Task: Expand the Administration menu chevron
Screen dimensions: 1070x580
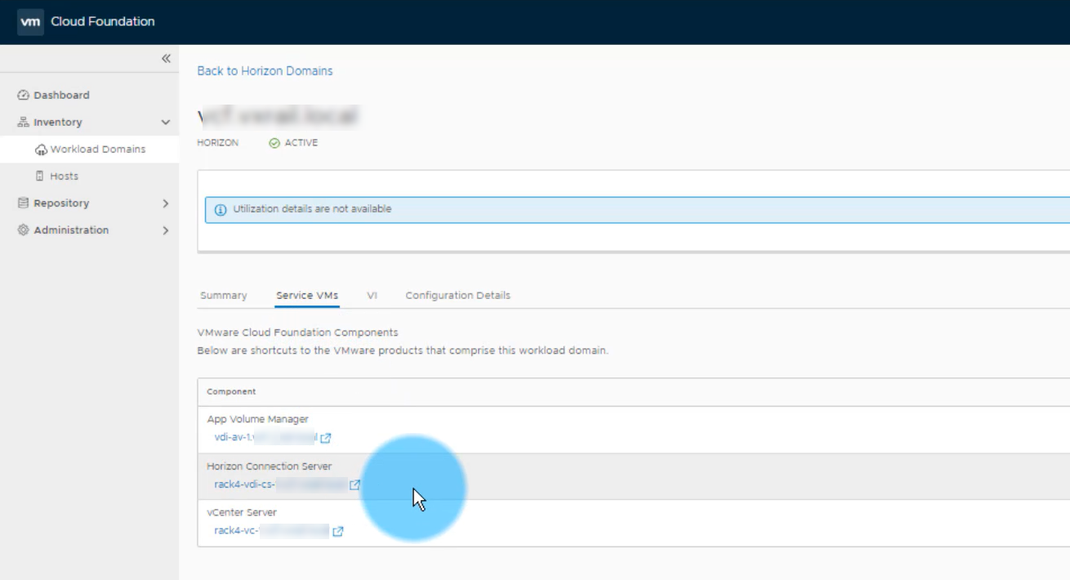Action: 166,230
